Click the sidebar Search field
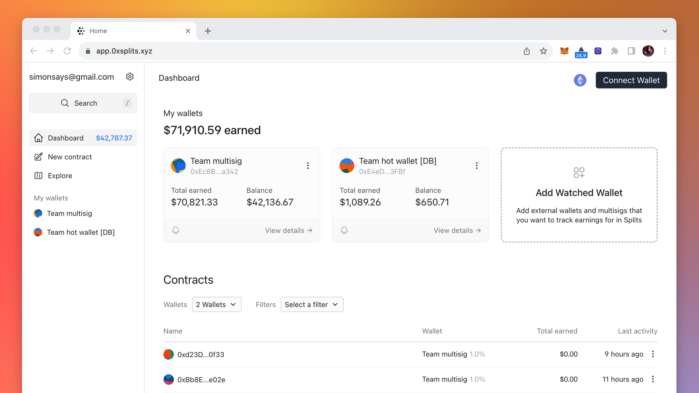This screenshot has height=393, width=699. click(x=83, y=103)
